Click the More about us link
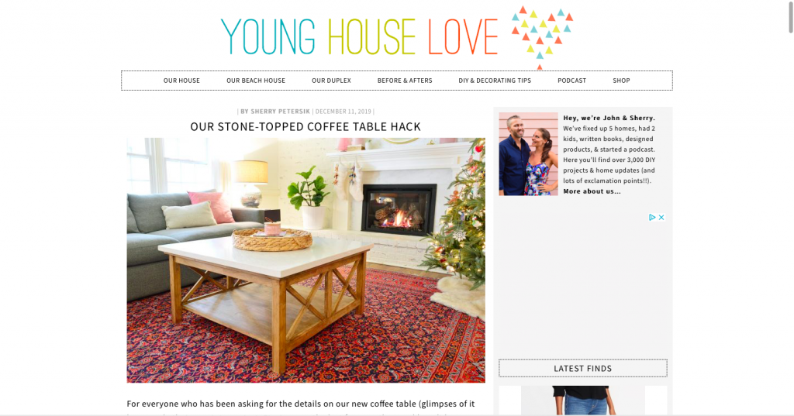794x416 pixels. click(x=592, y=191)
